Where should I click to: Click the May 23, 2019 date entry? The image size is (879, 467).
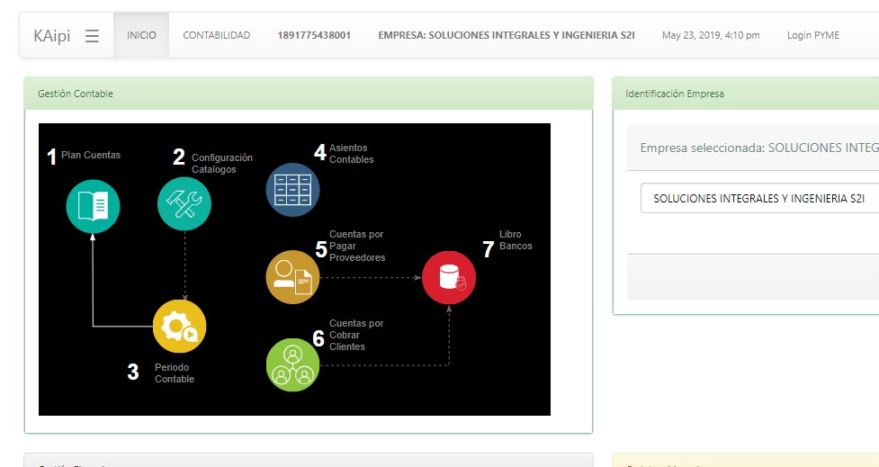711,35
